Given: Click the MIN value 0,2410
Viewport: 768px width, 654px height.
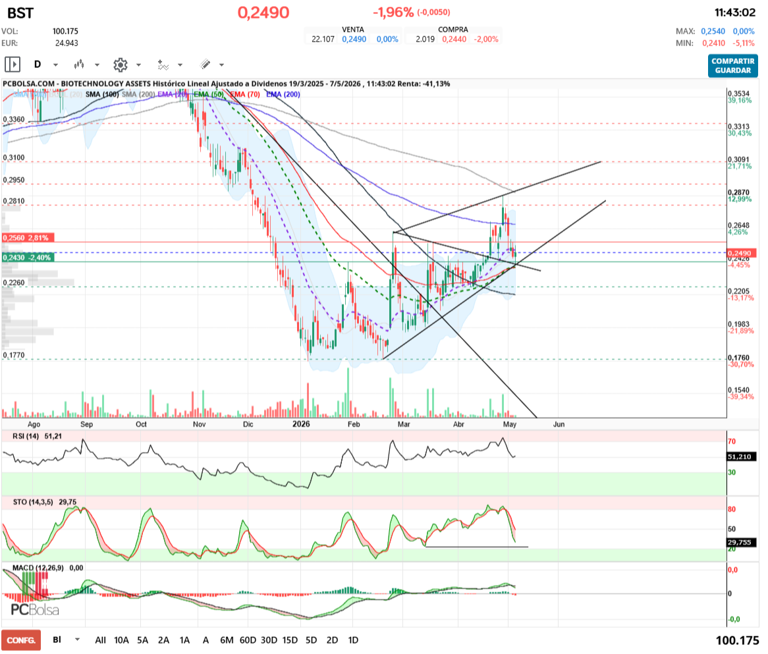Looking at the screenshot, I should (x=713, y=43).
